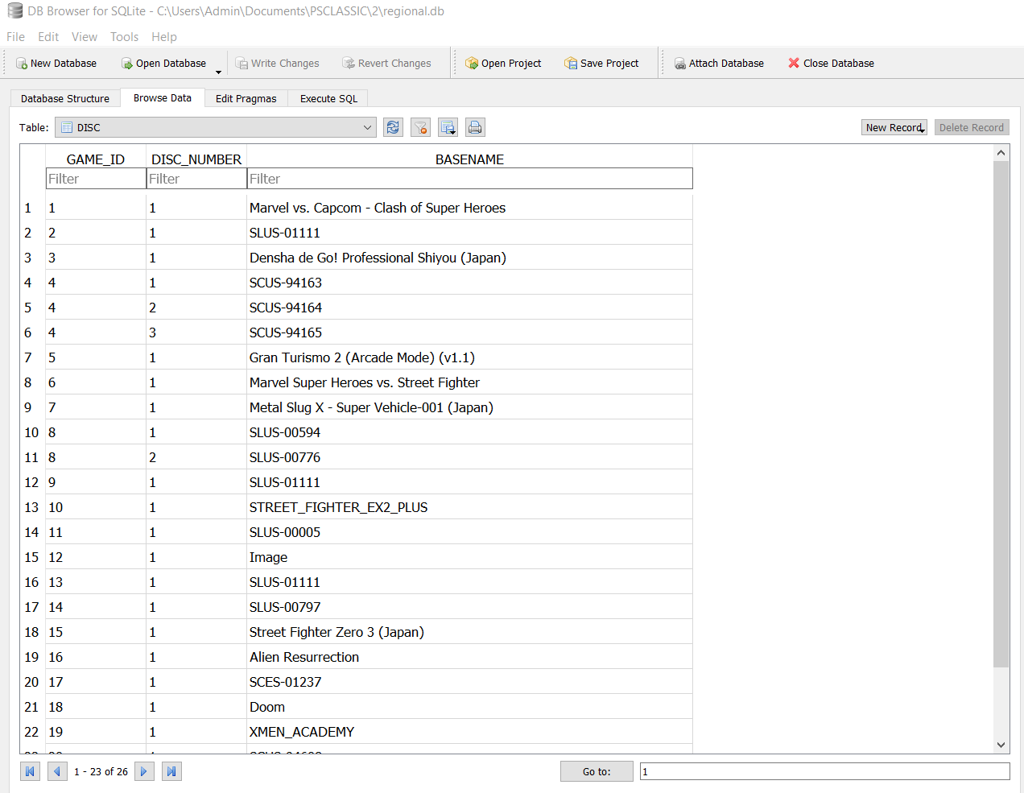Go to the last page arrow

pyautogui.click(x=171, y=771)
